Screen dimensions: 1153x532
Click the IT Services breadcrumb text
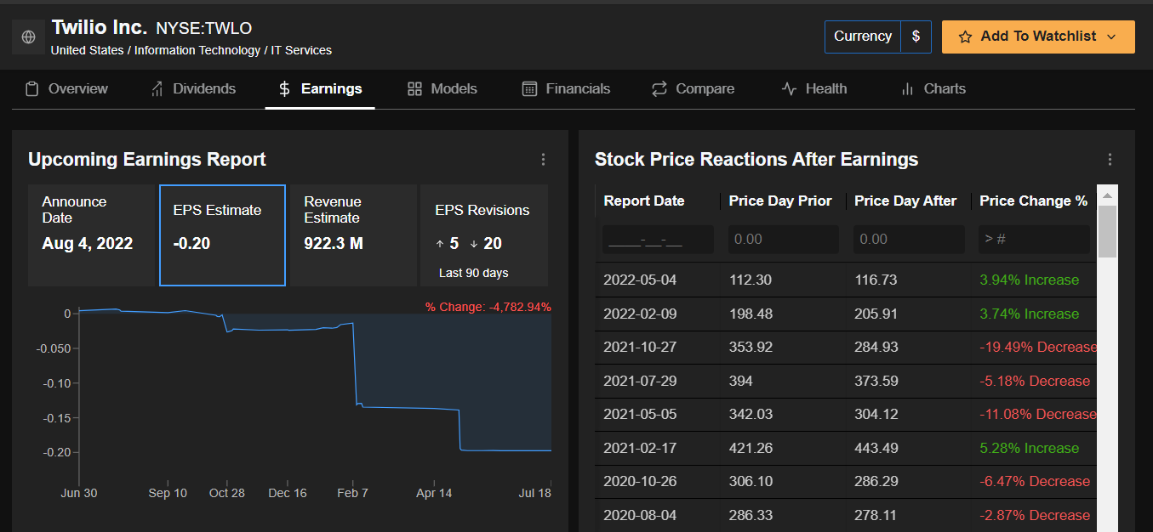tap(301, 51)
